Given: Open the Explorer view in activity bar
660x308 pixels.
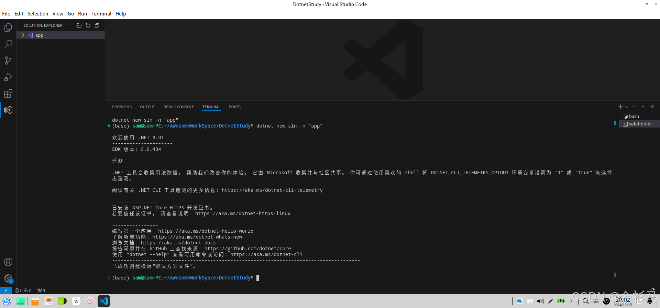Looking at the screenshot, I should [x=8, y=27].
